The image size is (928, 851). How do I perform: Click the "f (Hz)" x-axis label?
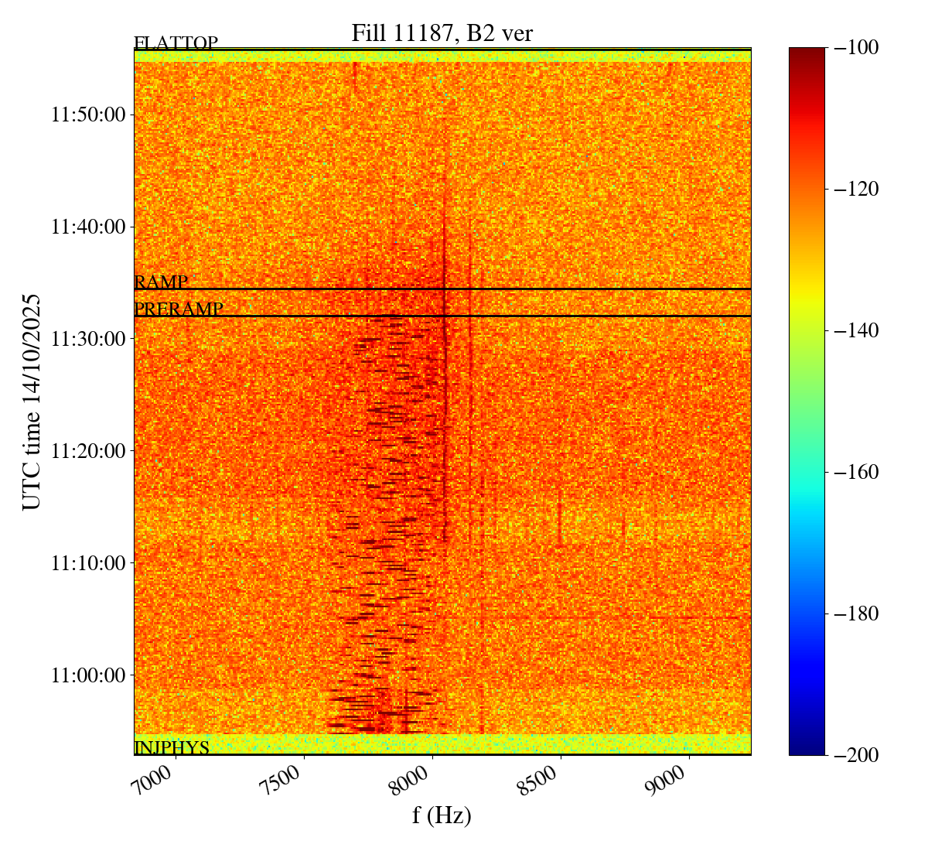pos(442,816)
